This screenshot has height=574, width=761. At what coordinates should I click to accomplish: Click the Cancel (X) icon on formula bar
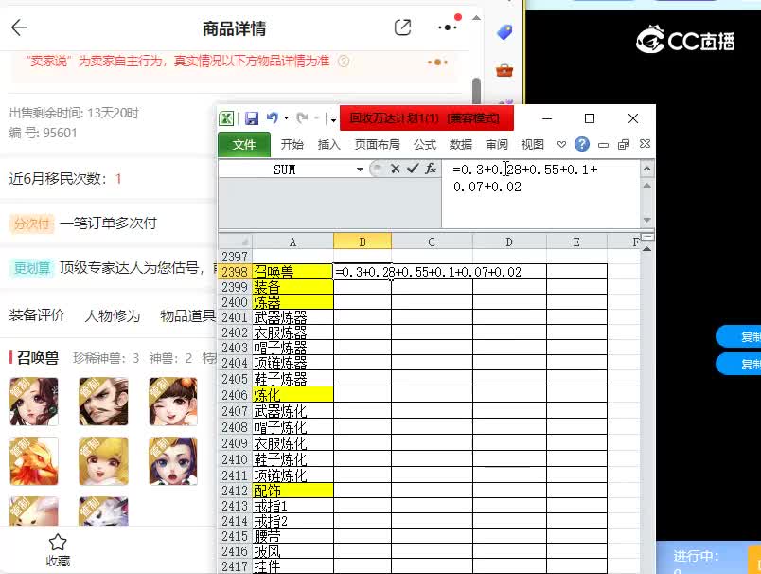pyautogui.click(x=395, y=168)
